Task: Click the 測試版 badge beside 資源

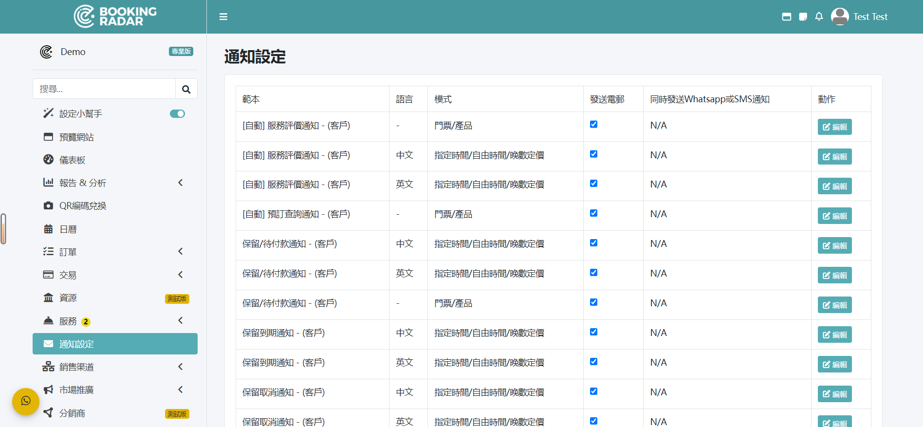Action: coord(177,298)
